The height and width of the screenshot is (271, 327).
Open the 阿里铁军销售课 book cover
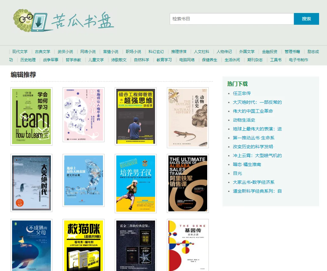(188, 183)
